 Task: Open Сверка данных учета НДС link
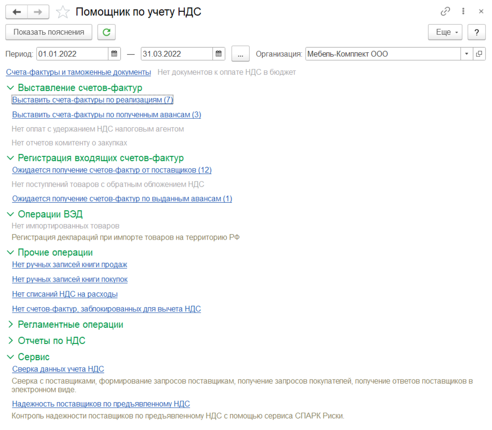click(58, 369)
